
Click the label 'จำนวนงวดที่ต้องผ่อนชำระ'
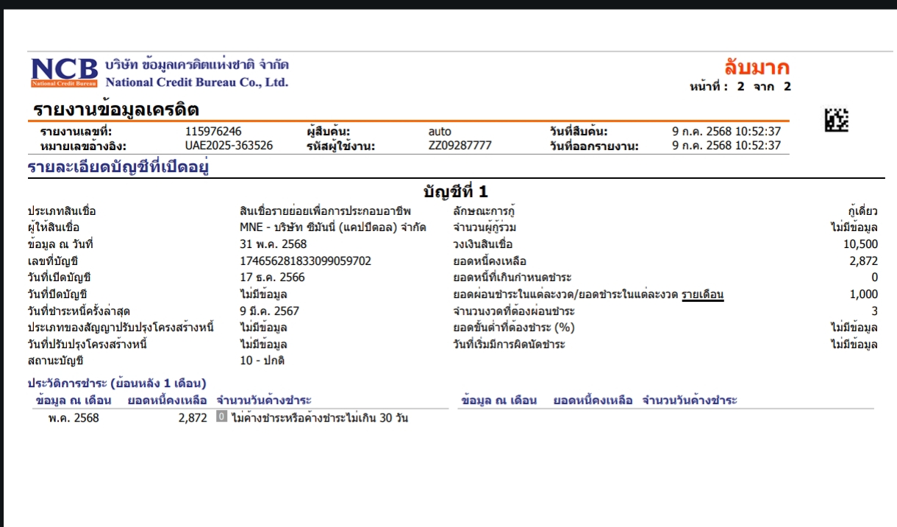514,311
